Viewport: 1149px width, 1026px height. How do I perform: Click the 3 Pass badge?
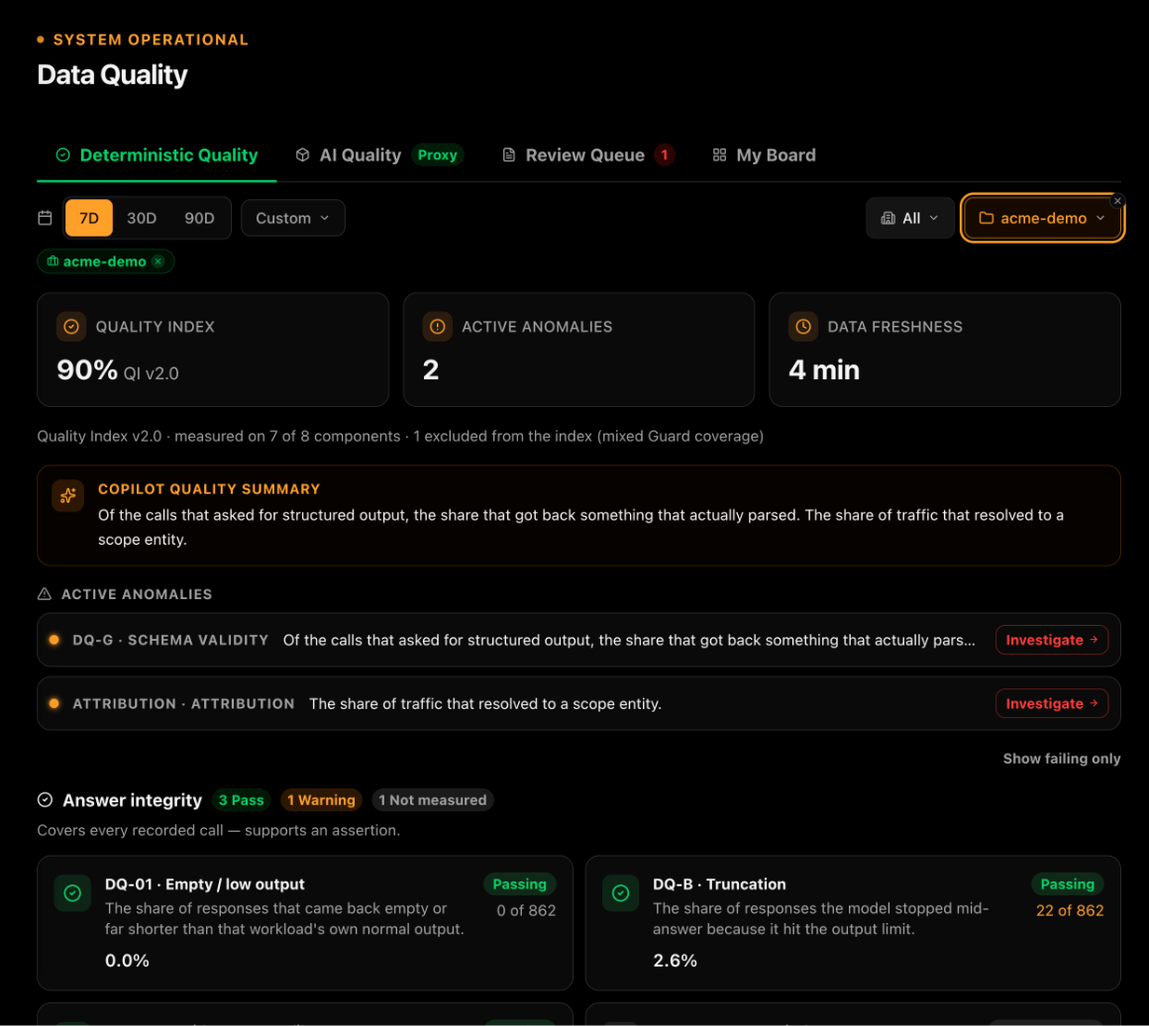(241, 800)
